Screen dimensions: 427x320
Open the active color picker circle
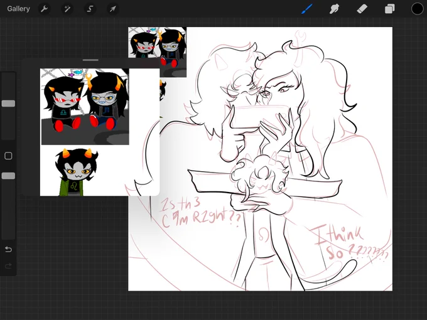(x=417, y=9)
